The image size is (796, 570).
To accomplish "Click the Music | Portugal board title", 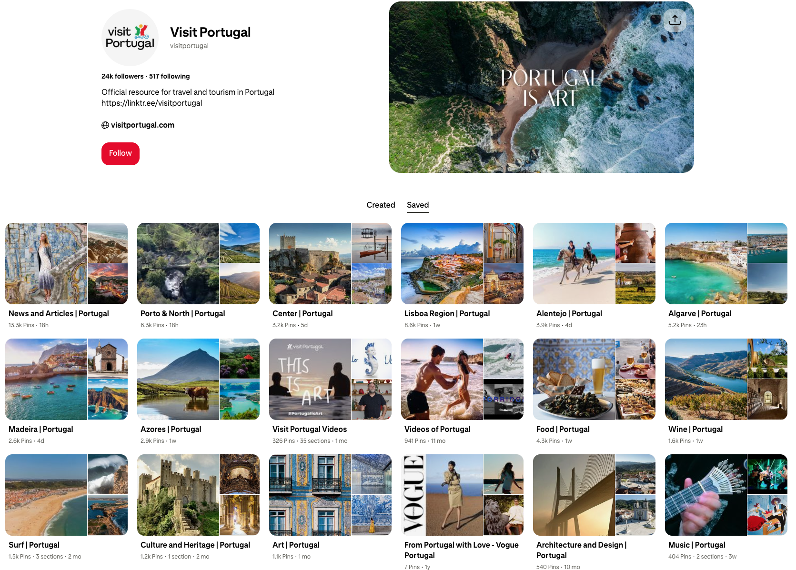I will point(697,545).
